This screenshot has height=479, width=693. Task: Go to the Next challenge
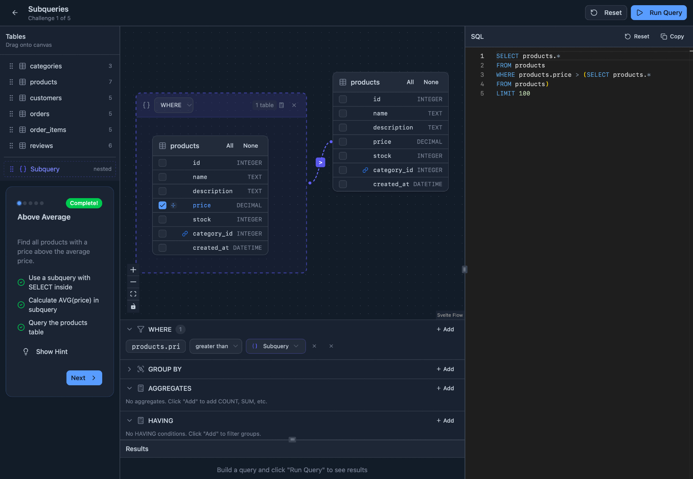pyautogui.click(x=84, y=378)
